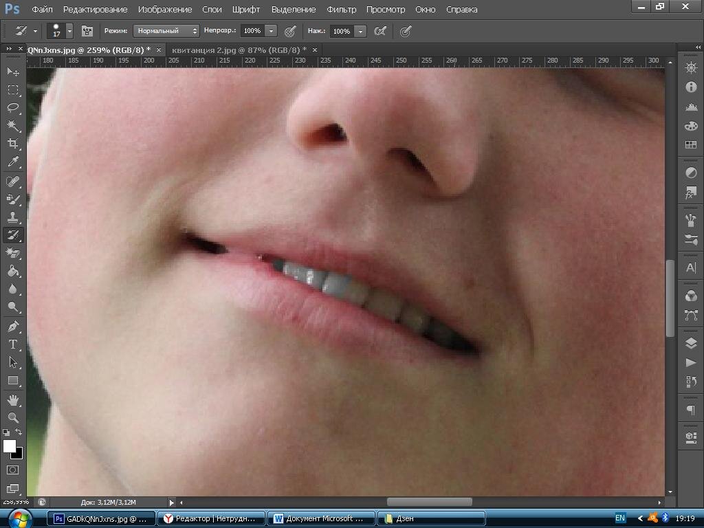Select the Path Selection tool
This screenshot has width=704, height=528.
coord(13,362)
